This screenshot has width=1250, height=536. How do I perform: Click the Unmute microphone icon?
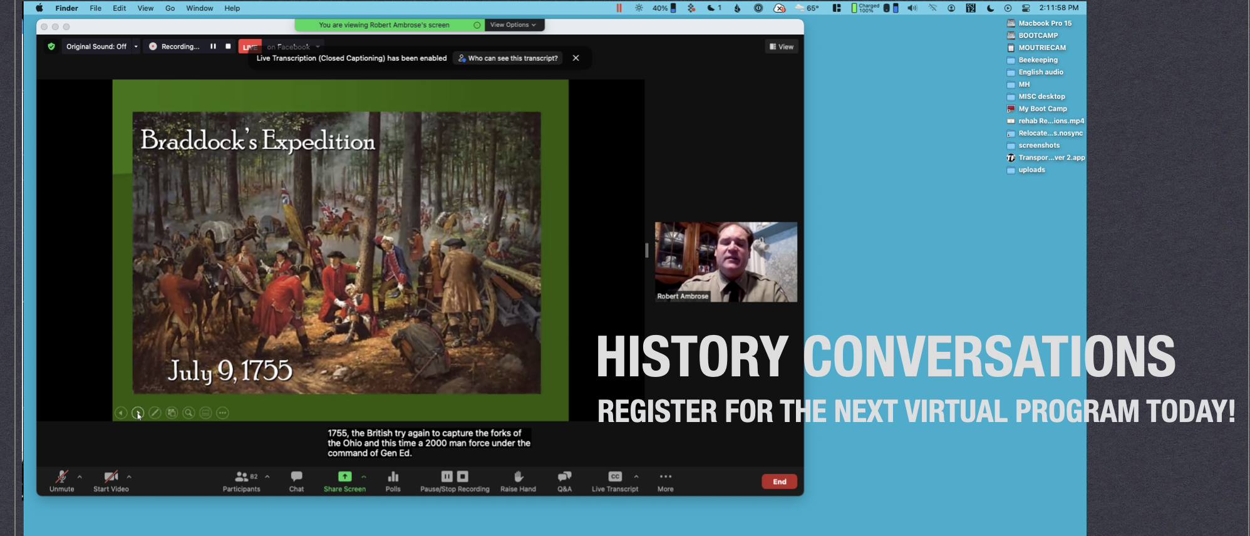point(61,477)
